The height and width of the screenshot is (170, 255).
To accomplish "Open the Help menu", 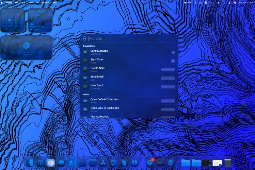I will [54, 2].
